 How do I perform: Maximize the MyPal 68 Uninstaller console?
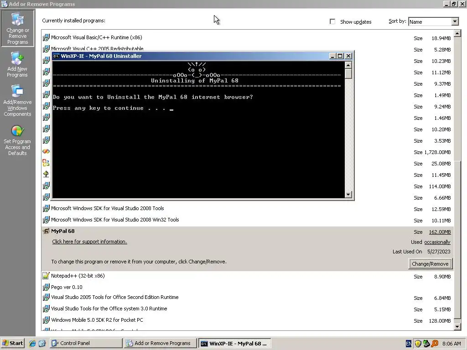340,56
